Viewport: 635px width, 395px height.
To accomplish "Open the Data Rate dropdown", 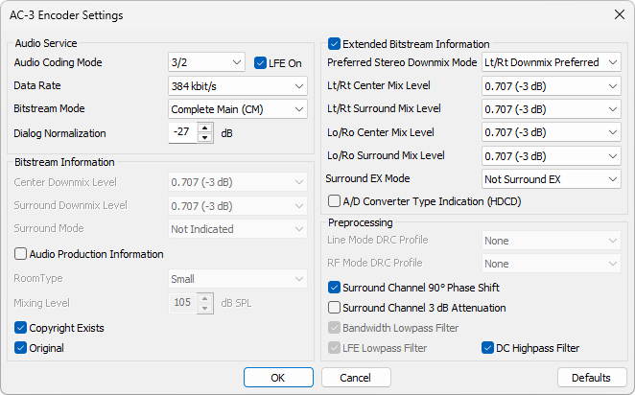I will 238,85.
